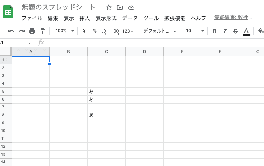The image size is (264, 166).
Task: Click the move to folder icon
Action: [x=120, y=7]
